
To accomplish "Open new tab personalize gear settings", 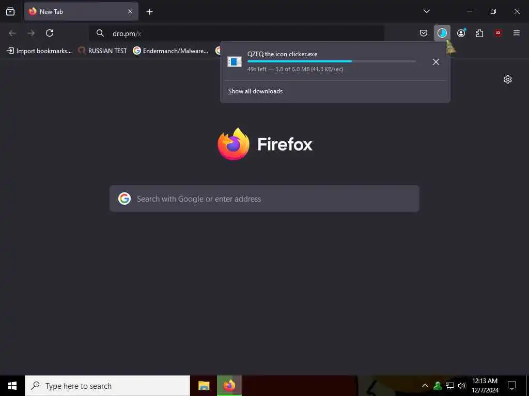I will coord(508,79).
